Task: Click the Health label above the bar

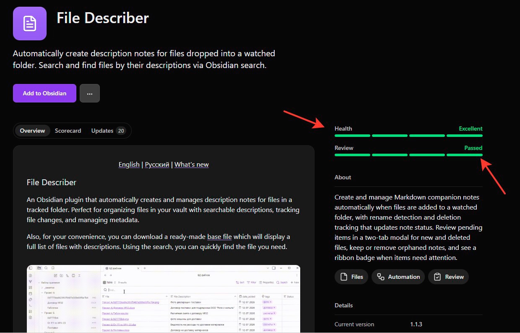Action: [x=343, y=128]
